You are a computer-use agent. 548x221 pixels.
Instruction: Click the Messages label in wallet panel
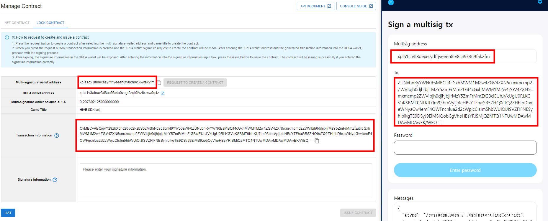click(404, 198)
